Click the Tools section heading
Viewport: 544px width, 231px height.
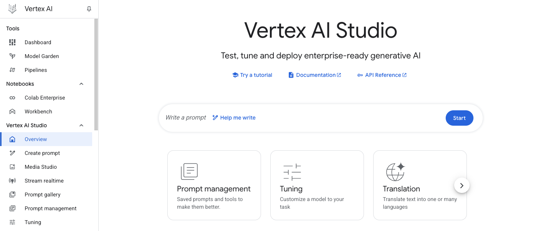pos(13,28)
